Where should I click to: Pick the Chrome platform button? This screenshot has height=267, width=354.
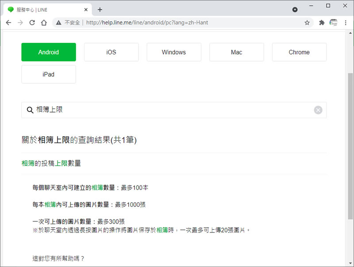pyautogui.click(x=299, y=52)
